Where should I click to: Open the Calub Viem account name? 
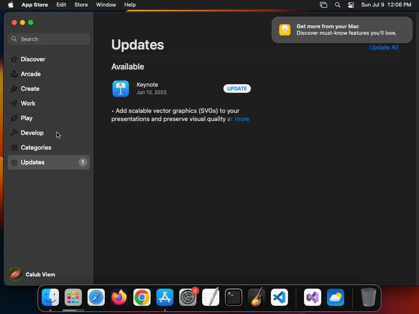(x=41, y=274)
